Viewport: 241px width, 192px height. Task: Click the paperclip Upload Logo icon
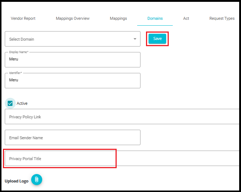pyautogui.click(x=37, y=180)
